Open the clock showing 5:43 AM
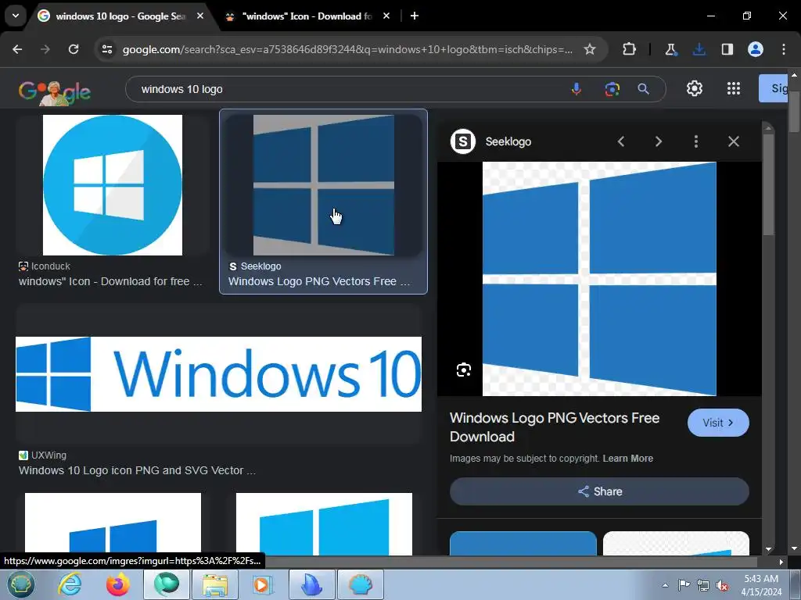This screenshot has width=801, height=600. tap(761, 585)
